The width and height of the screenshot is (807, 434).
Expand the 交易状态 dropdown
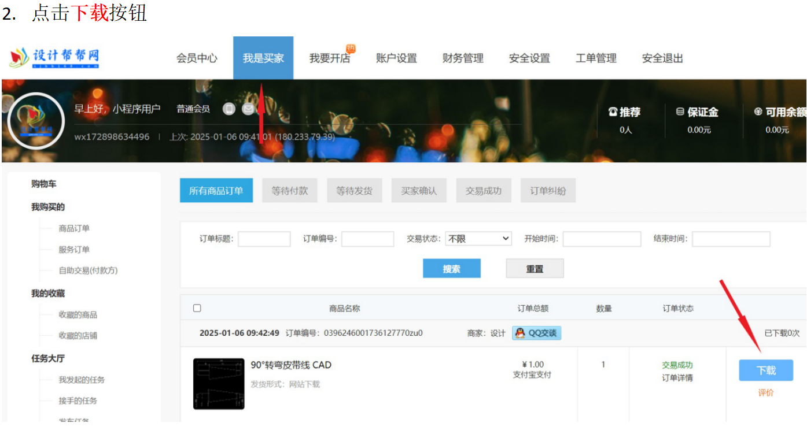click(x=478, y=239)
